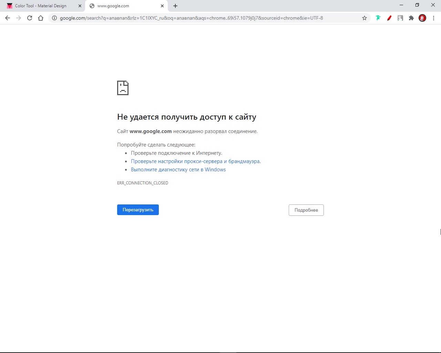The image size is (441, 353).
Task: Close the www.google.com tab
Action: (x=162, y=6)
